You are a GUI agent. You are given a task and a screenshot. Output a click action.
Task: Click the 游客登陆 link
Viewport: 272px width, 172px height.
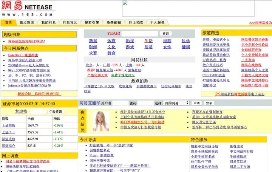tap(134, 70)
